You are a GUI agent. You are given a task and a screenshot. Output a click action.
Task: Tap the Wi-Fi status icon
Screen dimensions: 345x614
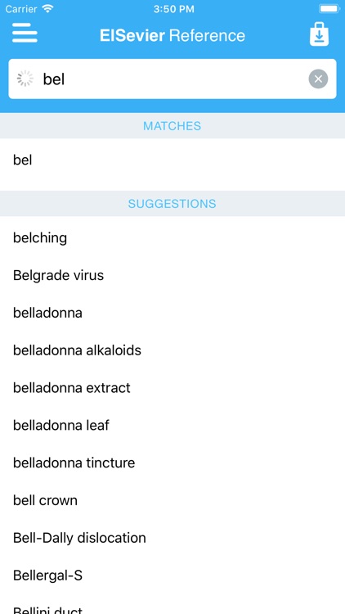pyautogui.click(x=47, y=9)
